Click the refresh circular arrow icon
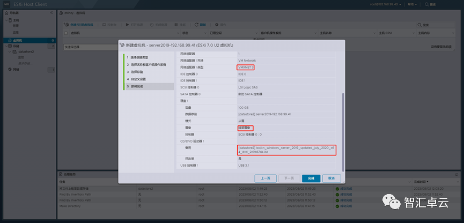464x223 pixels. (196, 25)
